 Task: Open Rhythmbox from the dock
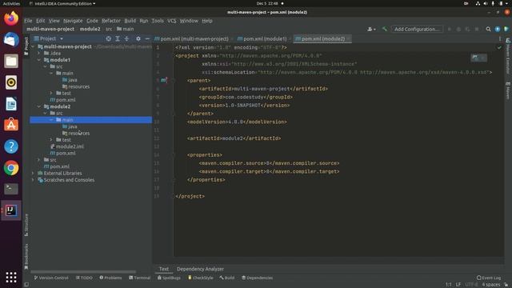11,82
